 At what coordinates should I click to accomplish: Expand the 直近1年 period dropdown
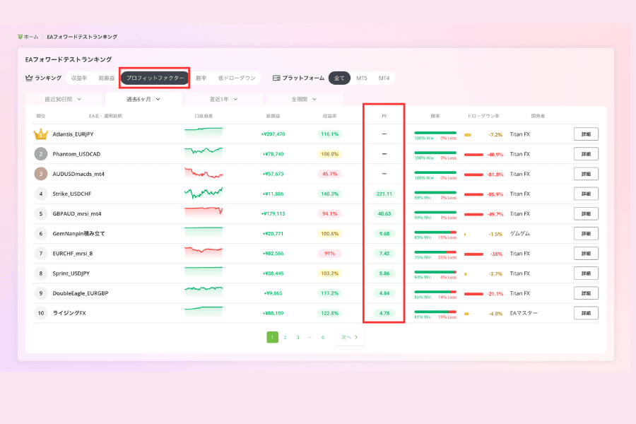pos(224,100)
